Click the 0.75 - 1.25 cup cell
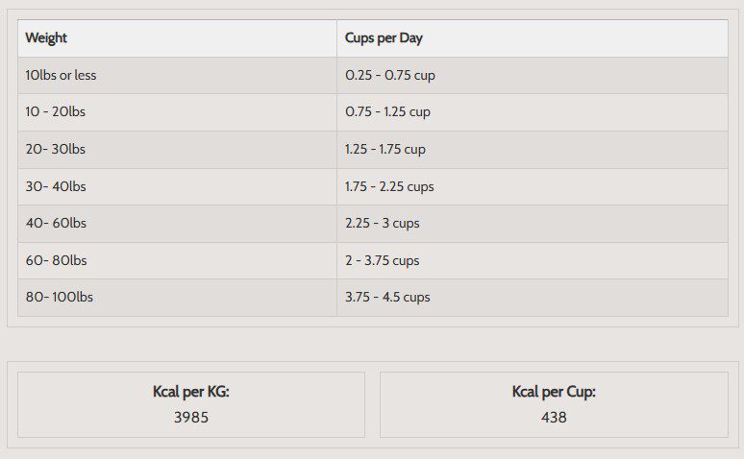Viewport: 744px width, 459px height. coord(387,111)
